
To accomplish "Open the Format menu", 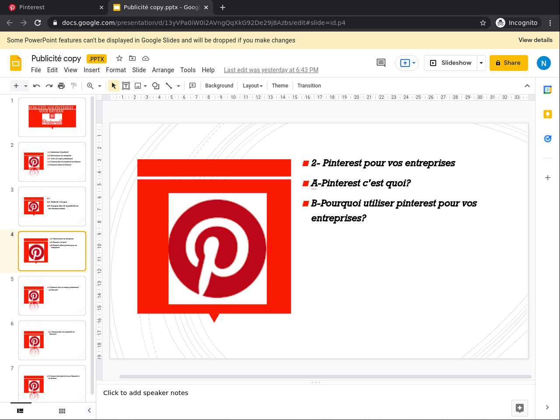I will [x=116, y=70].
